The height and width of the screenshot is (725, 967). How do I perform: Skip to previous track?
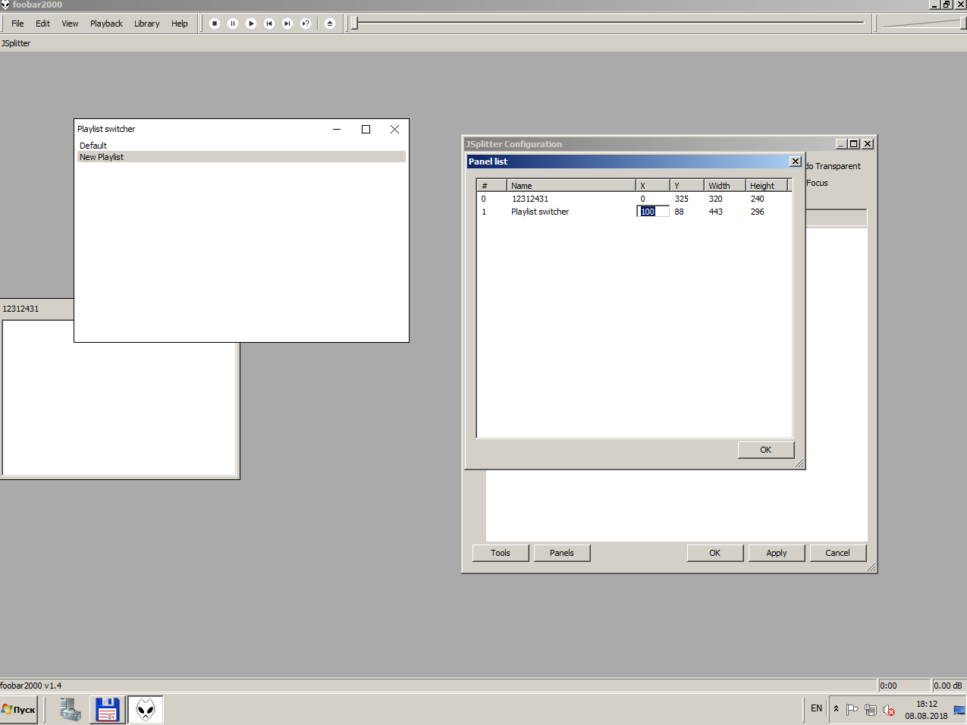pos(269,24)
